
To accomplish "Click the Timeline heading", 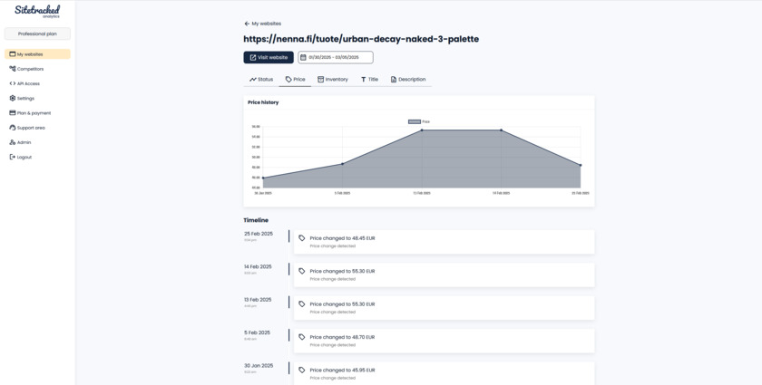I will pos(256,220).
